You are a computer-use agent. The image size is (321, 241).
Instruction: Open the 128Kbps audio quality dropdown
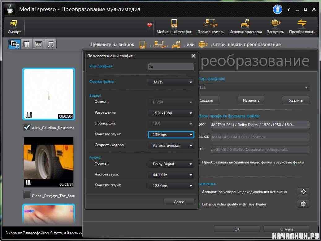point(171,186)
